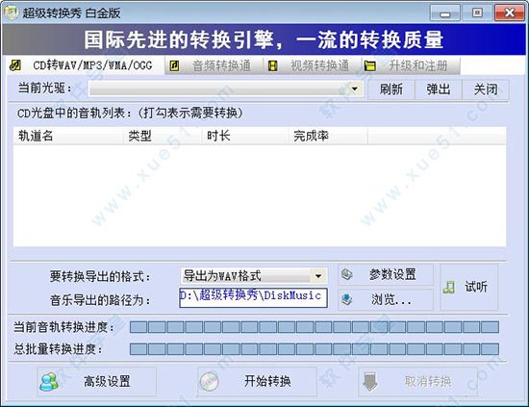Sort by 类型 column header
The height and width of the screenshot is (407, 529).
pos(163,137)
